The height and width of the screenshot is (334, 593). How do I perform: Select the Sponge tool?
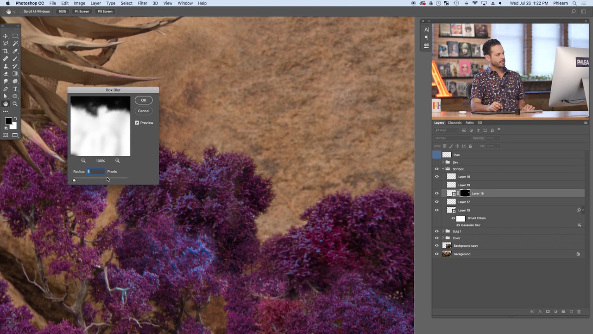tap(15, 81)
